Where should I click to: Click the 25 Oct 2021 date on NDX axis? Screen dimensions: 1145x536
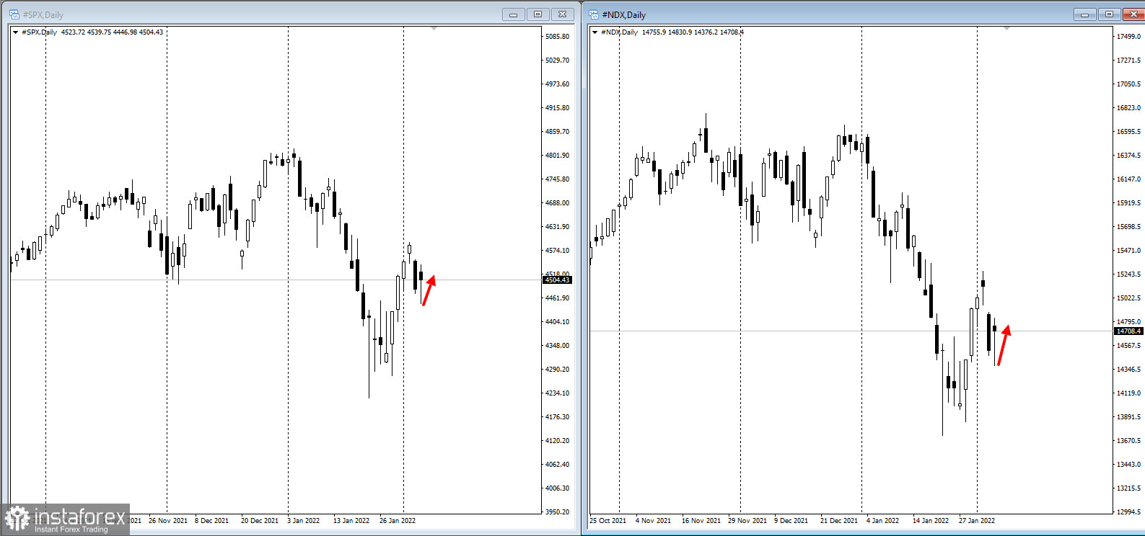tap(607, 521)
